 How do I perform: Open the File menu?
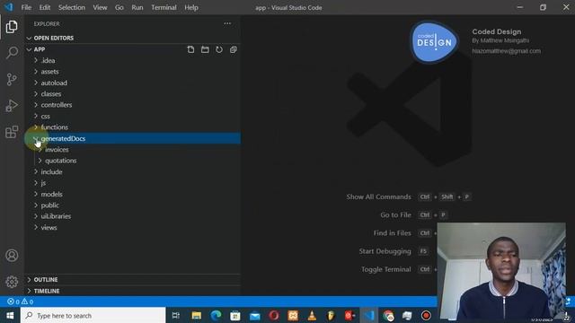26,7
